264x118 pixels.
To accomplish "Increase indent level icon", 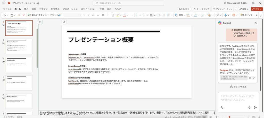I will [163, 15].
